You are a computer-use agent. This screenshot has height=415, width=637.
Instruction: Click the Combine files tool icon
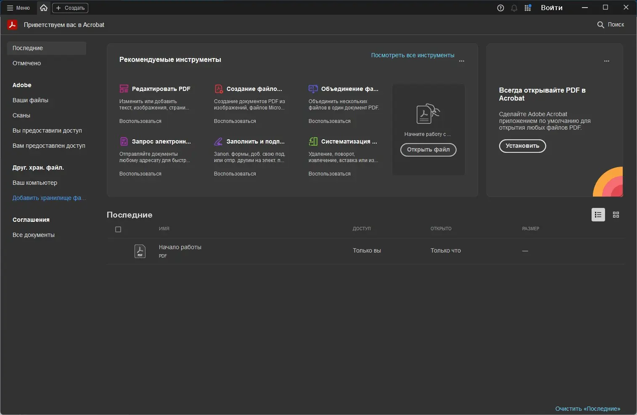click(313, 89)
